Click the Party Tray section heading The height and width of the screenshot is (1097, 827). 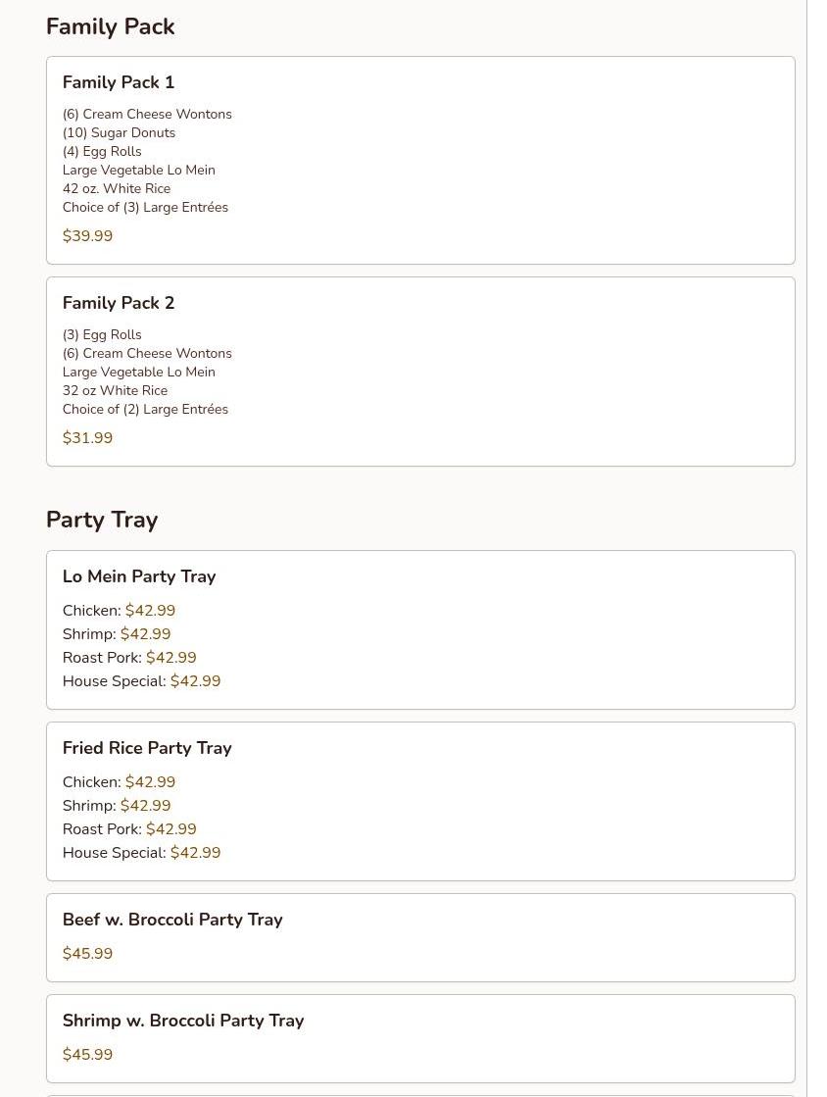102,520
